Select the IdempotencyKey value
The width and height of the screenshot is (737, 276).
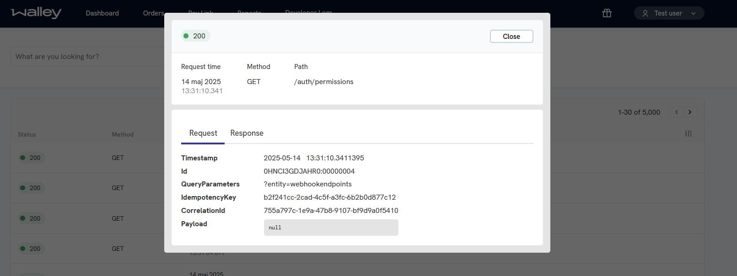click(x=329, y=197)
